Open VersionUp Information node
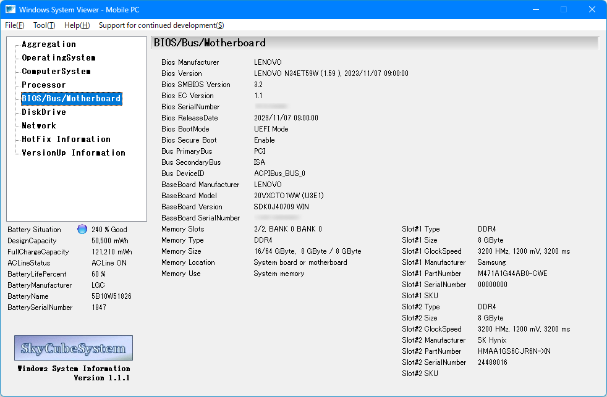 tap(74, 153)
